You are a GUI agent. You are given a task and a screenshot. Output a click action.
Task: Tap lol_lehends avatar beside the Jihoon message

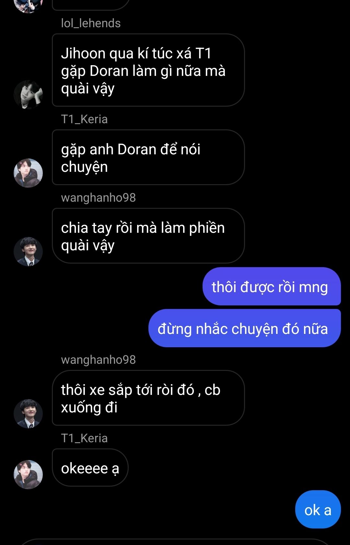(28, 95)
